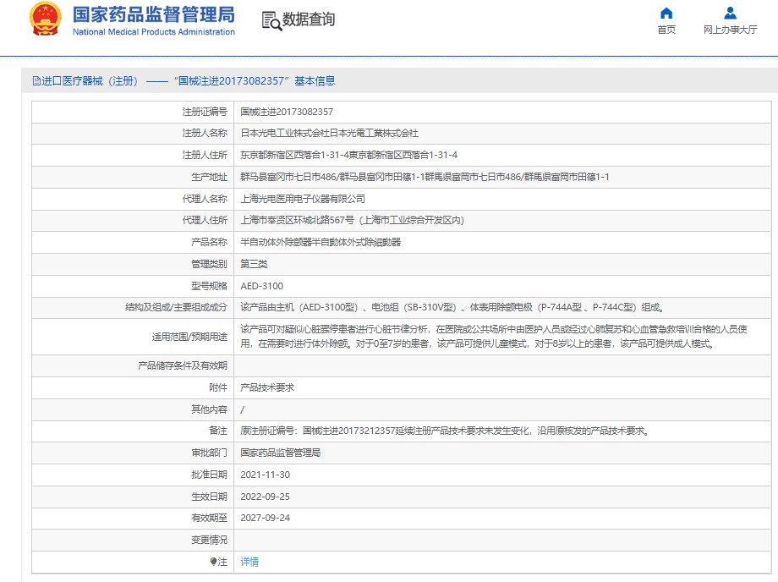Click the 国家药品监督管理局 site title
Viewport: 778px width, 582px height.
(153, 15)
